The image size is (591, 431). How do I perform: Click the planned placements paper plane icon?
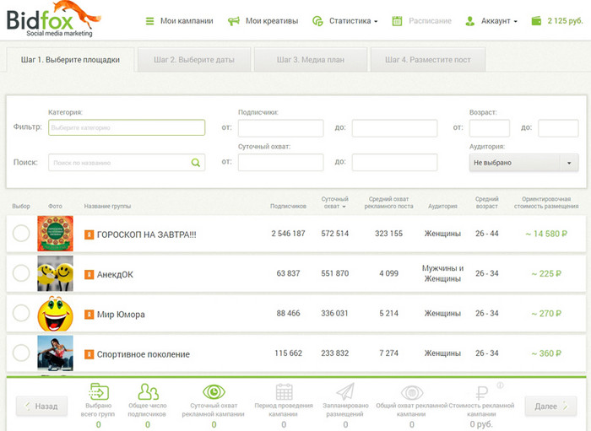(x=344, y=391)
